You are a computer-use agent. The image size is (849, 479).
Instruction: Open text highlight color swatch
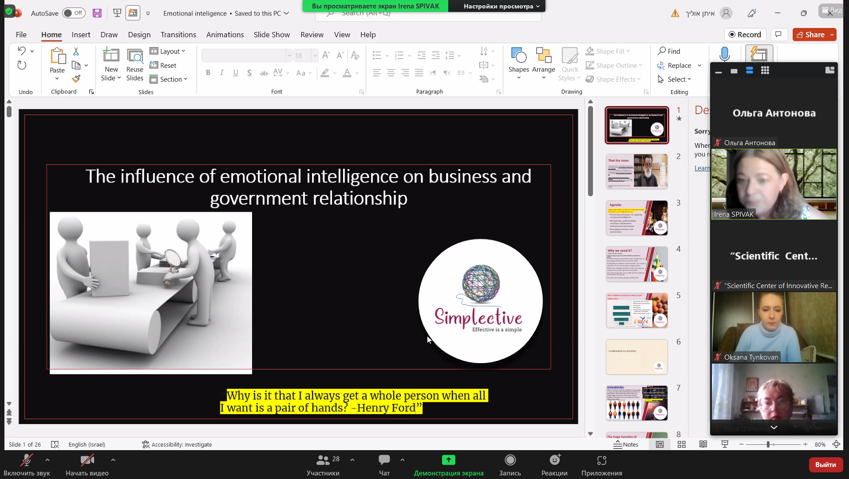[x=325, y=73]
